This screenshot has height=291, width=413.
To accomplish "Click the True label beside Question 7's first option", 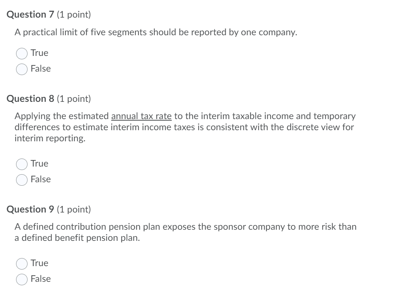I will coord(39,53).
